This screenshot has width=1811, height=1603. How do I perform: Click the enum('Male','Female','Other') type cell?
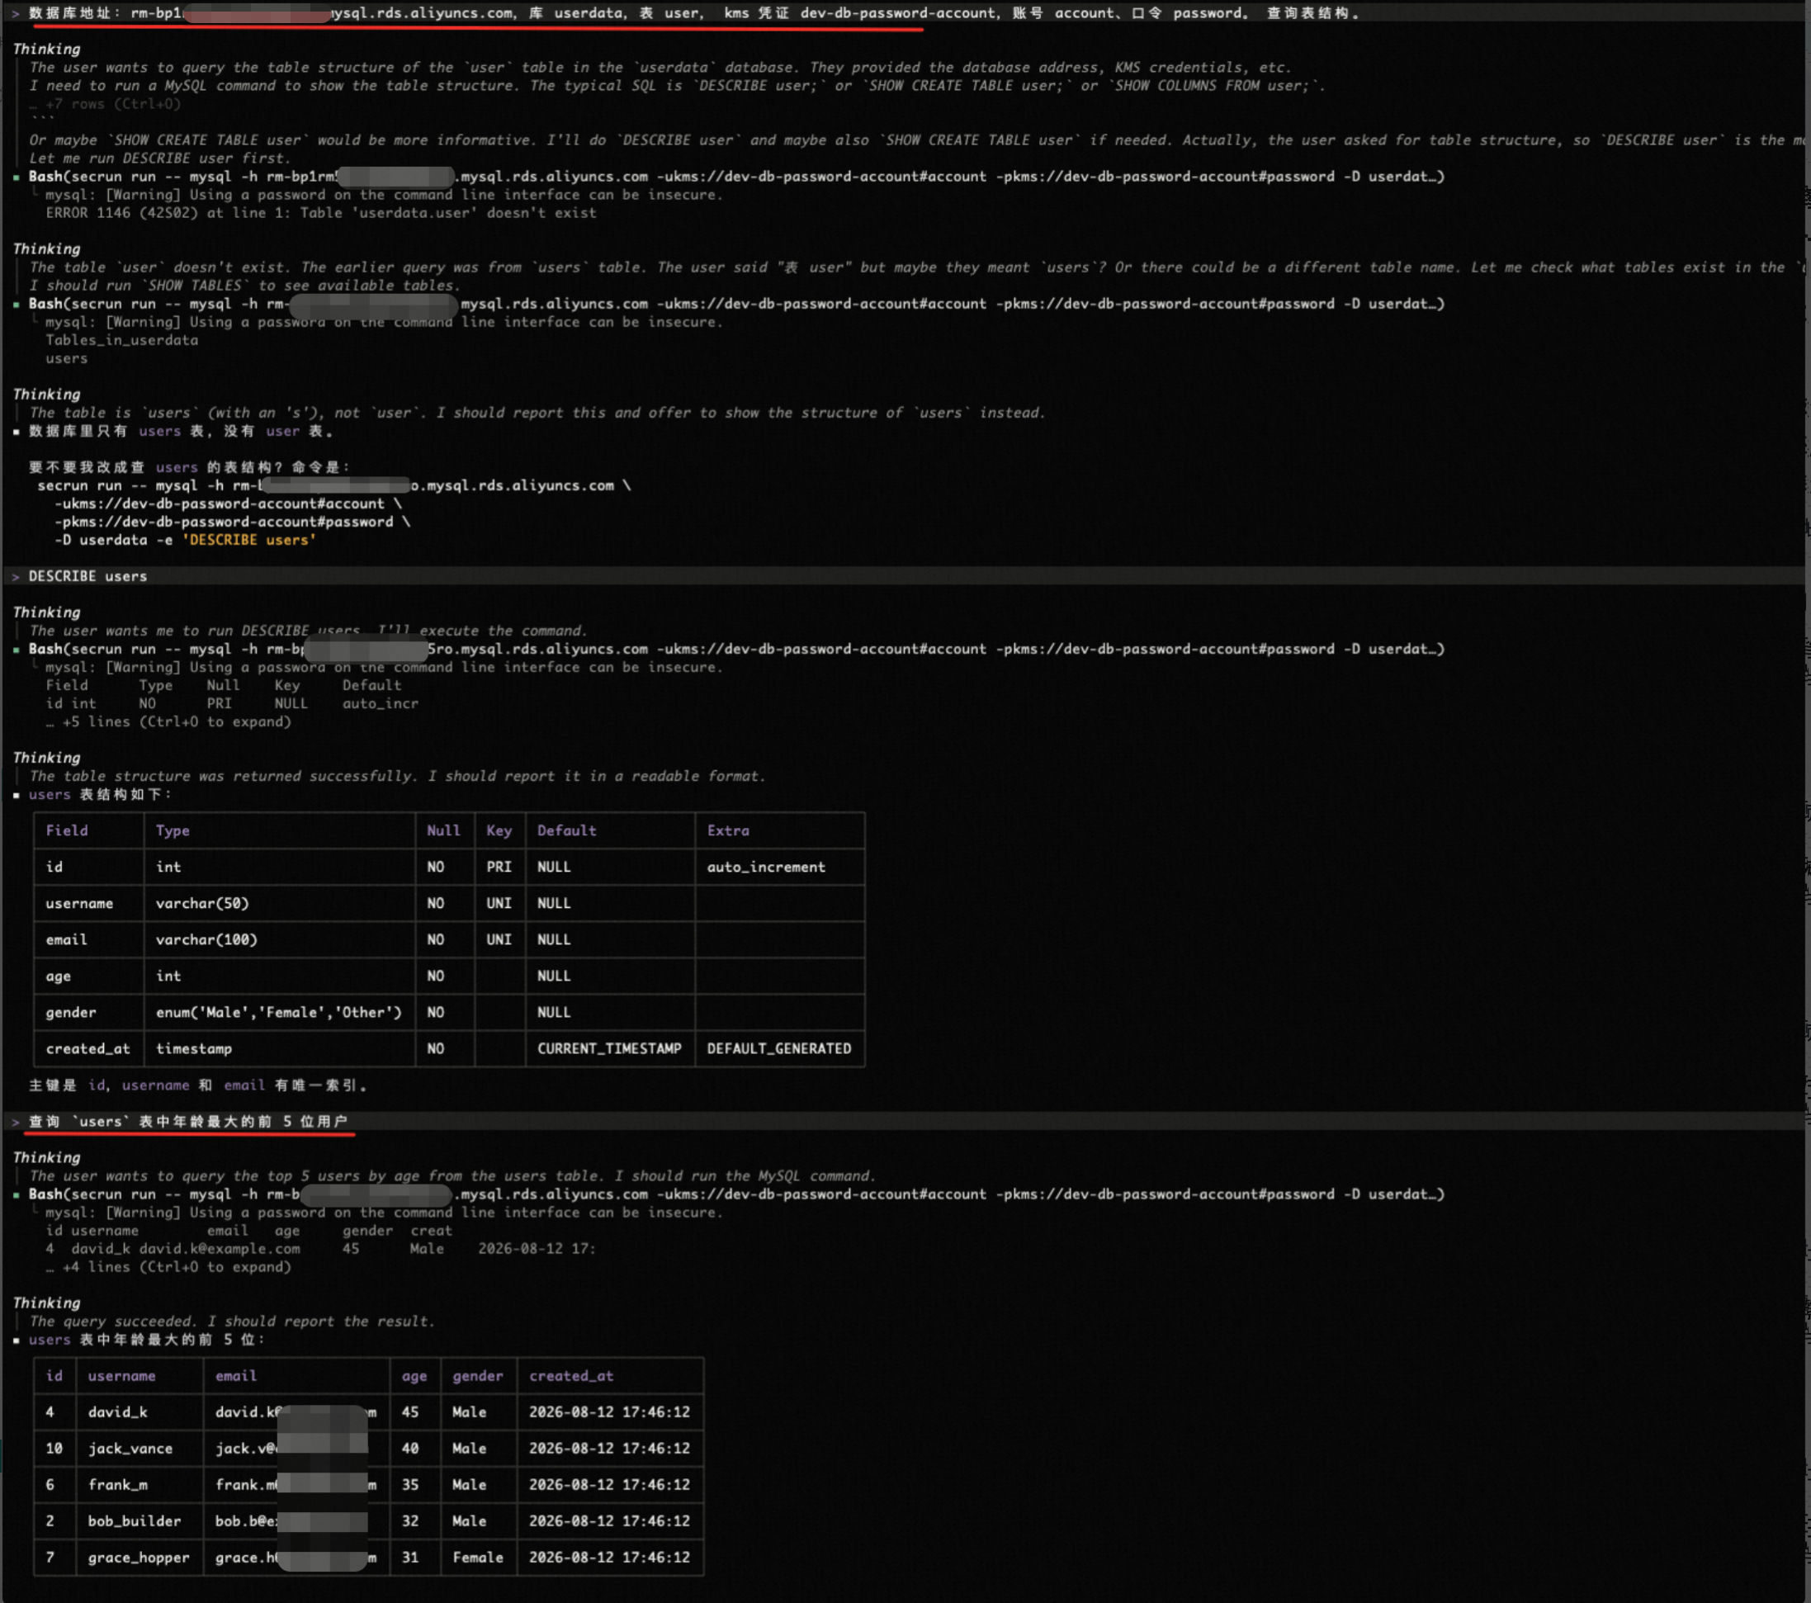tap(278, 1012)
